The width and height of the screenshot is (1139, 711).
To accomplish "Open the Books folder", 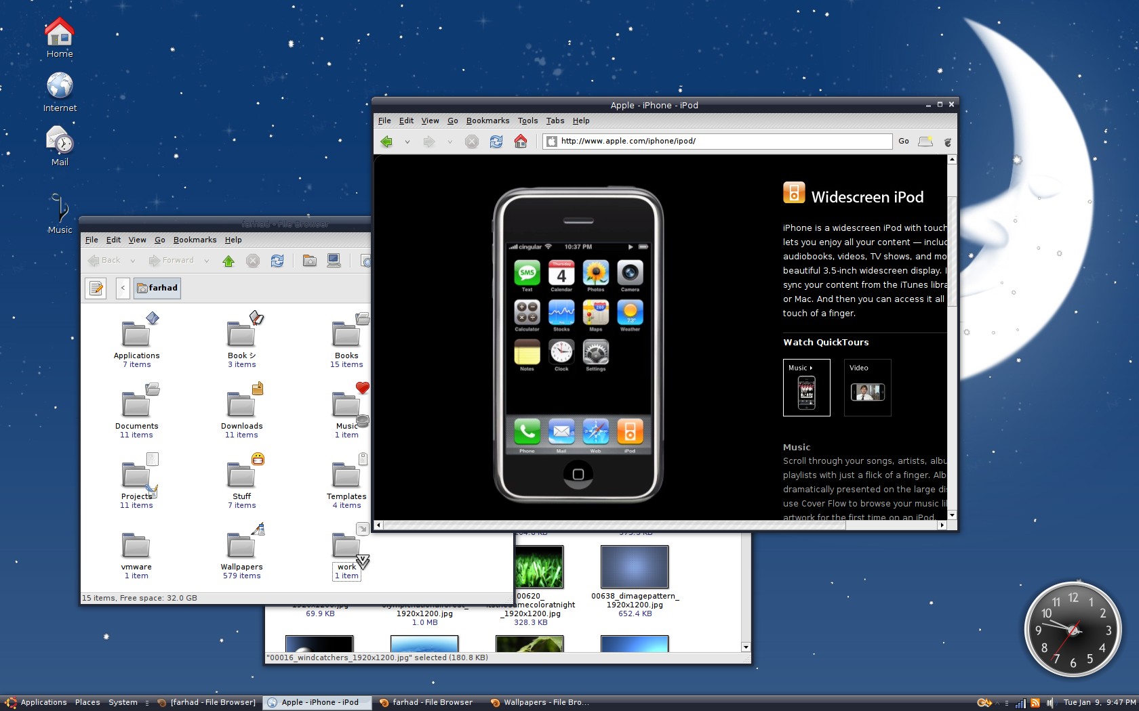I will 346,340.
